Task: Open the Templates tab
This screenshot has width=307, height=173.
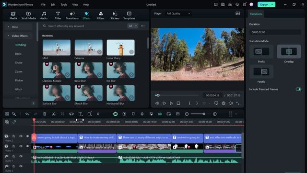Action: pos(129,15)
